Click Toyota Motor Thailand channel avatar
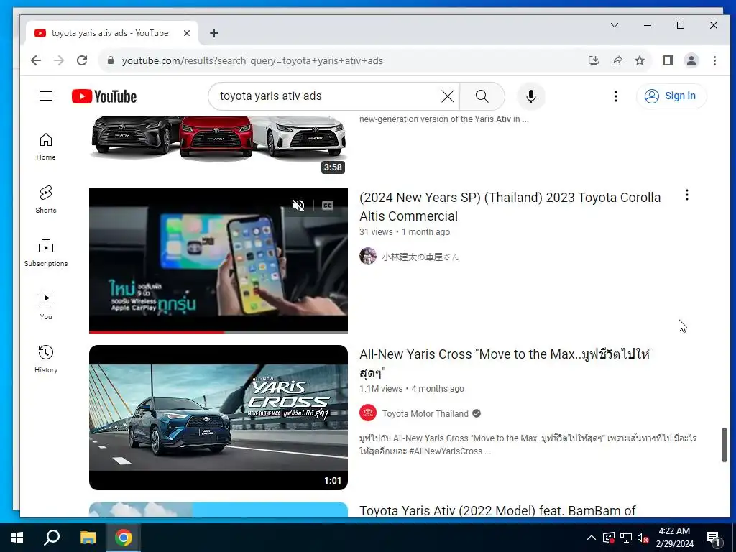 pos(368,413)
